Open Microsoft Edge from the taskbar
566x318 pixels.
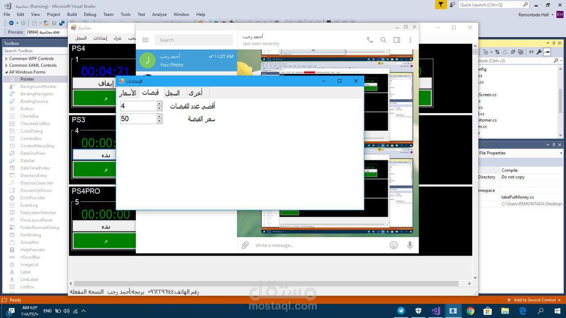[x=522, y=310]
